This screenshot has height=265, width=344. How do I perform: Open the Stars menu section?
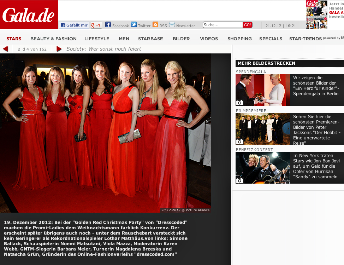tap(14, 39)
